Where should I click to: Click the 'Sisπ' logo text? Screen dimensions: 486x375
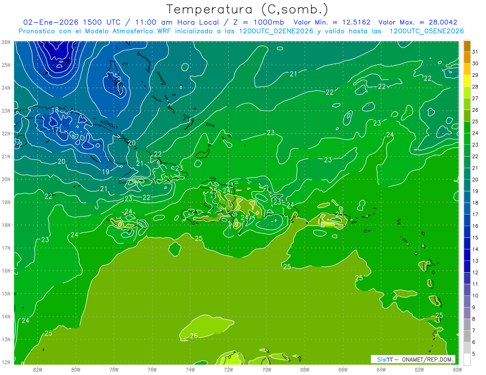coord(385,359)
